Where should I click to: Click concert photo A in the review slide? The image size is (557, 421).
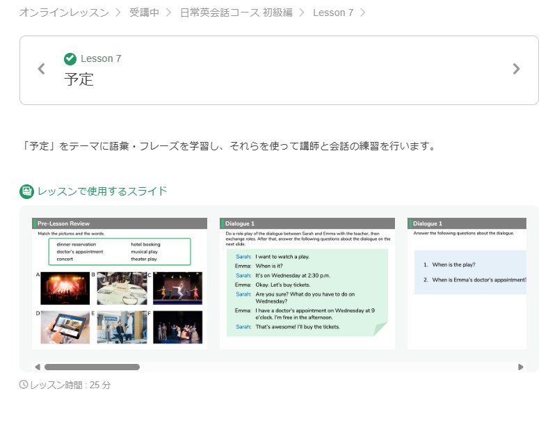click(x=65, y=288)
